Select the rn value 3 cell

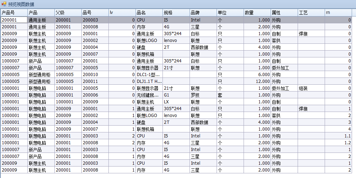(338, 122)
